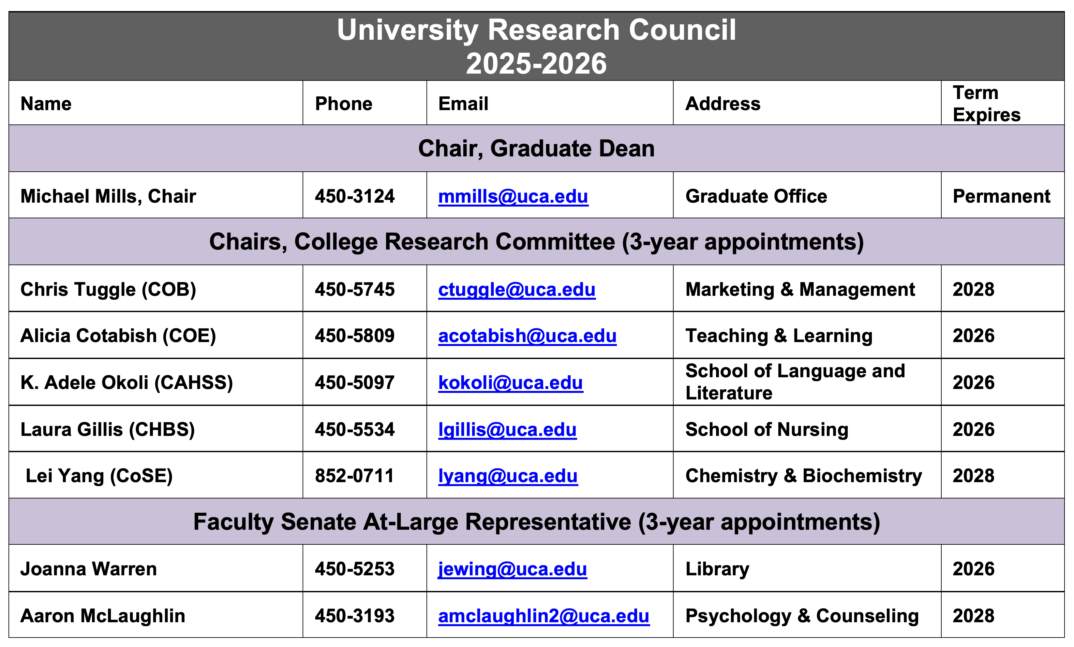The image size is (1074, 647).
Task: Click the acotabish@uca.edu email link
Action: pos(527,336)
